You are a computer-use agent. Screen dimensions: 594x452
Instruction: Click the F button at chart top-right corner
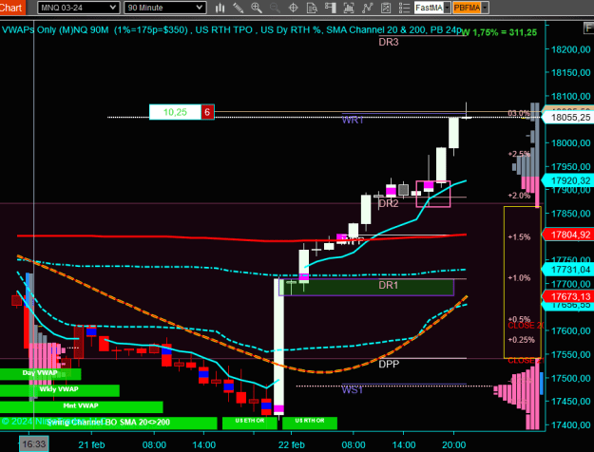click(588, 28)
